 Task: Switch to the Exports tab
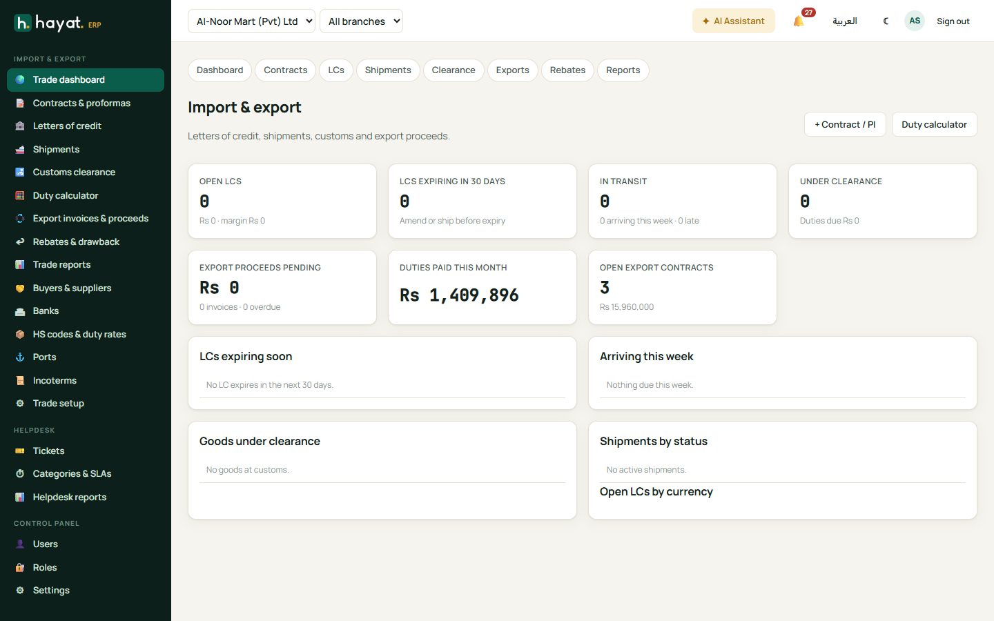point(513,70)
